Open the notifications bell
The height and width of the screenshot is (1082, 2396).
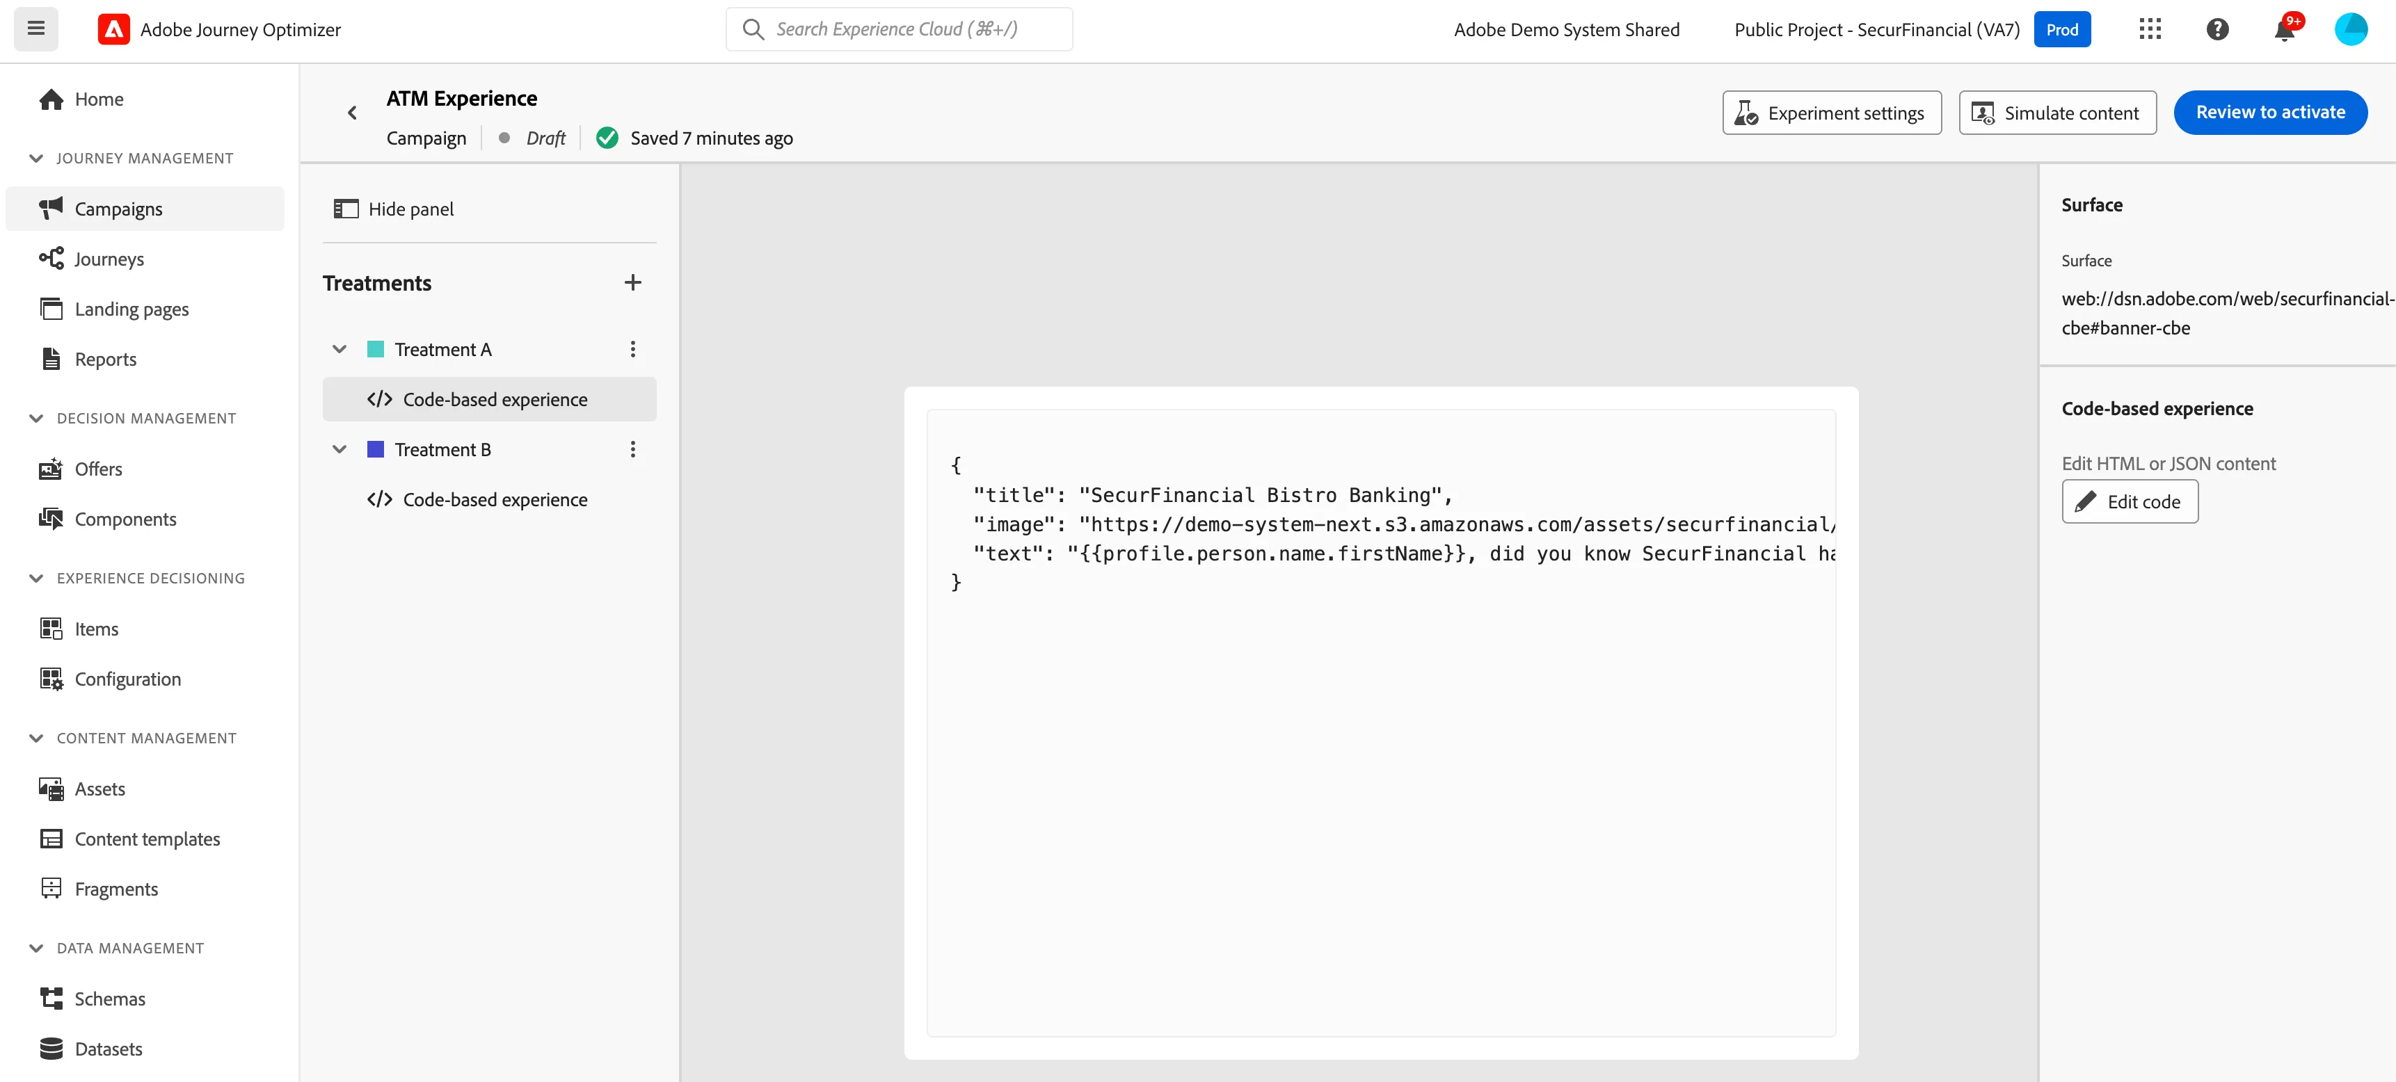point(2285,30)
